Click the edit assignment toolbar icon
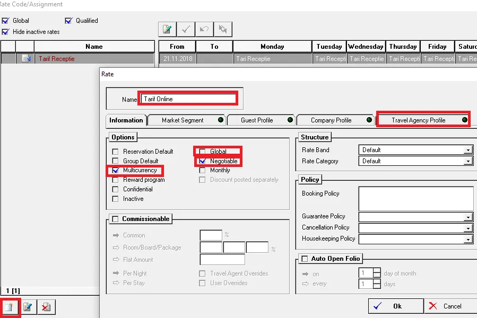 tap(167, 29)
